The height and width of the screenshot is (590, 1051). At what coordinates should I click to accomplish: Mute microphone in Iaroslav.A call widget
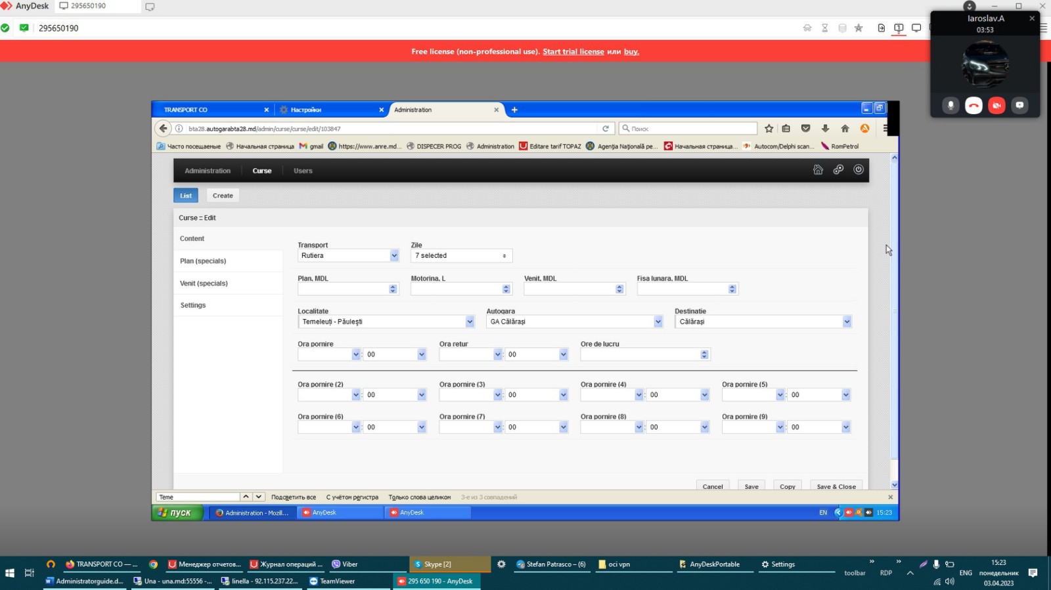(950, 105)
